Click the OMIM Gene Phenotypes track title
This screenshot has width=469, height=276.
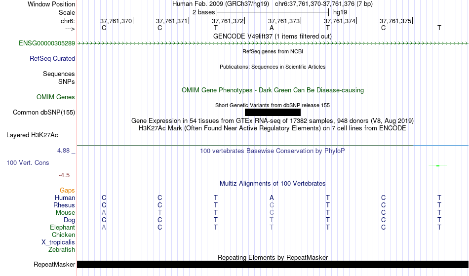(273, 90)
